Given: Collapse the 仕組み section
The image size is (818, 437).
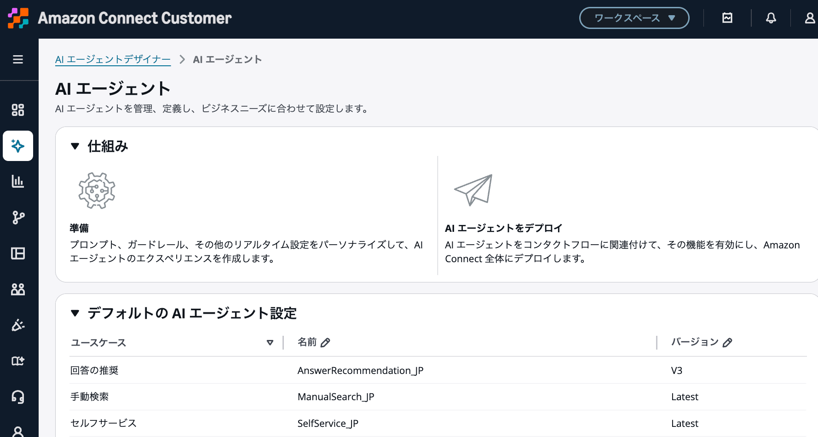Looking at the screenshot, I should pyautogui.click(x=75, y=146).
